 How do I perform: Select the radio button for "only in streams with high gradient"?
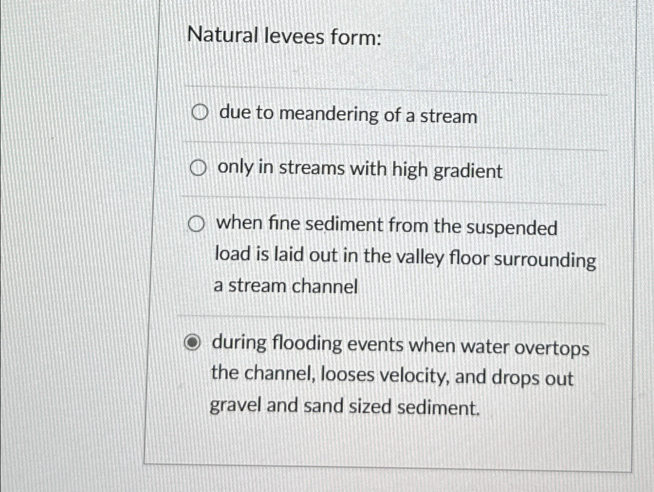(199, 167)
